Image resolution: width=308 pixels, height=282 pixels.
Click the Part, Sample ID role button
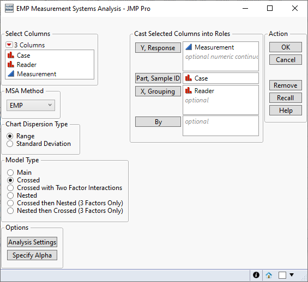[158, 78]
